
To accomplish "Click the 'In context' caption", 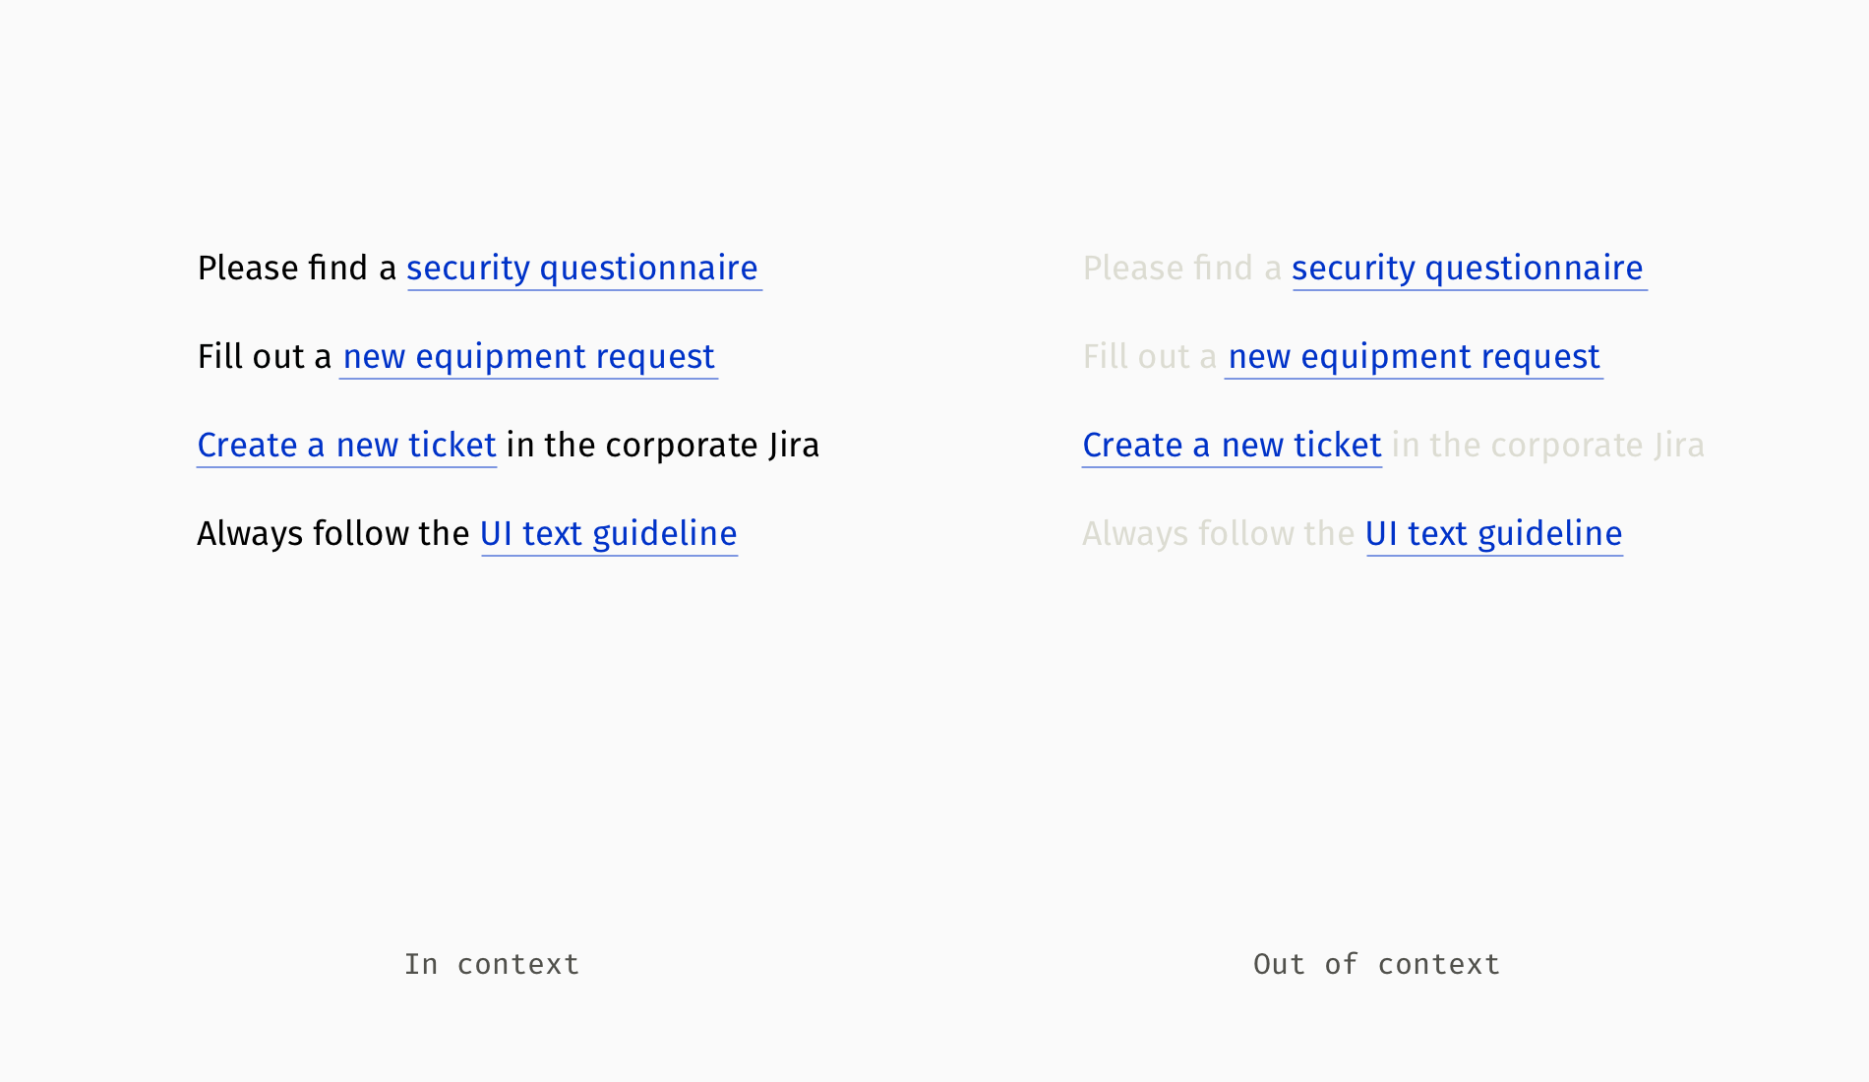I will pyautogui.click(x=492, y=964).
